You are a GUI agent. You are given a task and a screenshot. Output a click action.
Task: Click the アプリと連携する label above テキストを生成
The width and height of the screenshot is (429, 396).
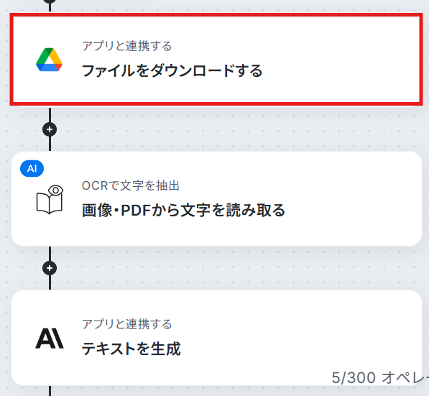click(x=127, y=324)
